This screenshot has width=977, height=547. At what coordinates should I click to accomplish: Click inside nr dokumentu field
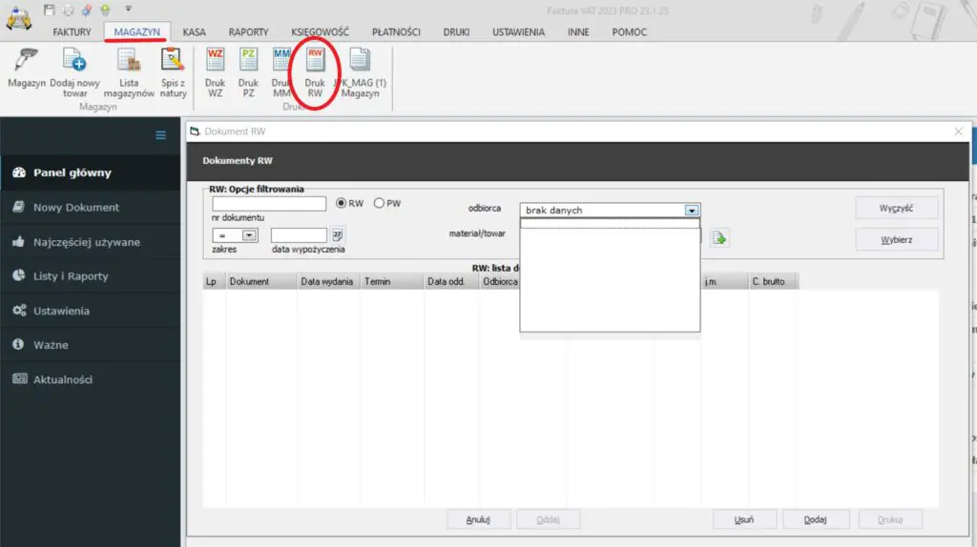click(269, 203)
